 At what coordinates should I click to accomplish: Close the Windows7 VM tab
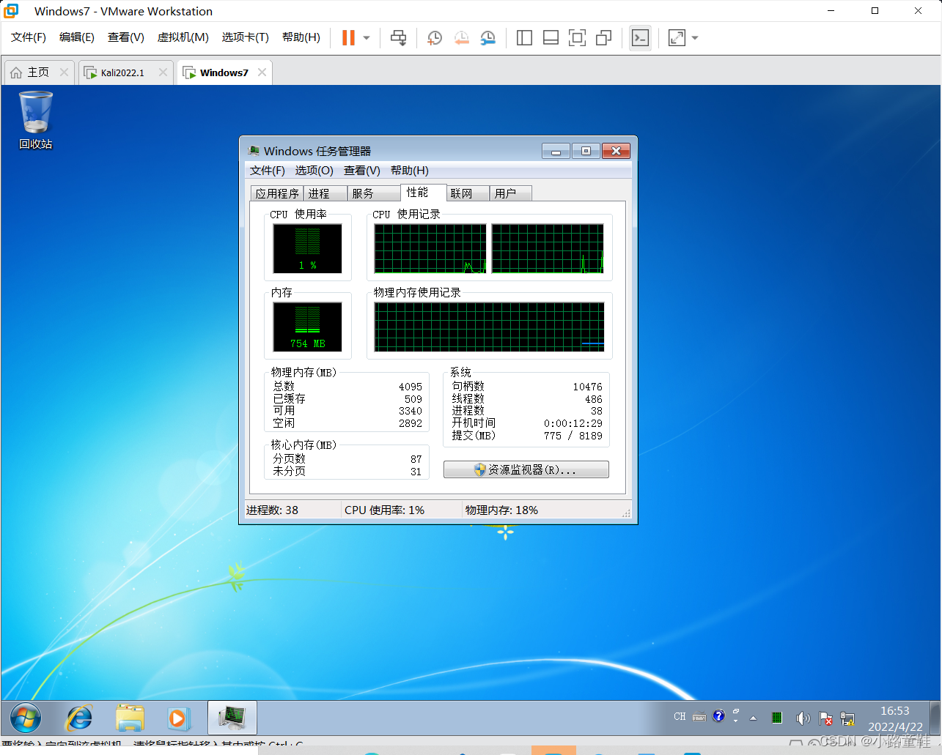[x=262, y=72]
